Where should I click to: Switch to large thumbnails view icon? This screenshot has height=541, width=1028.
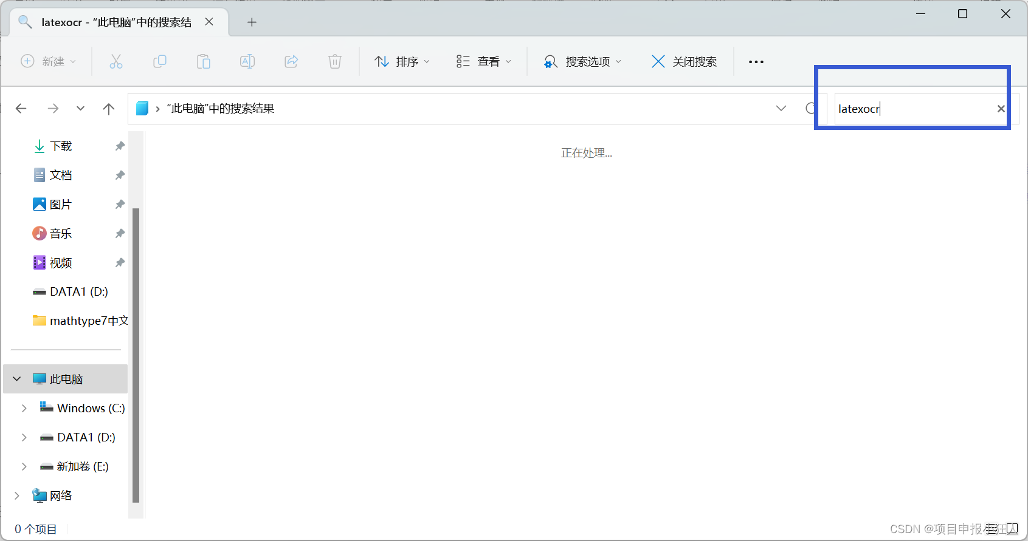pyautogui.click(x=1012, y=529)
